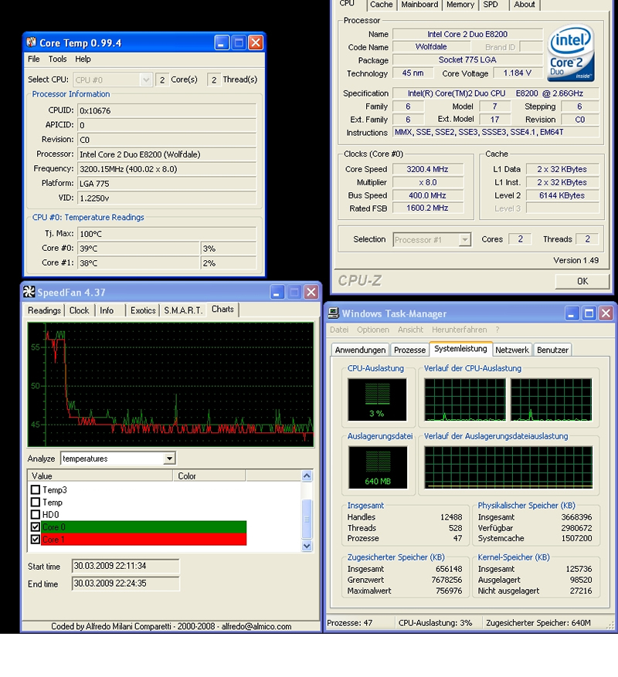Maximize the Windows Task-Manager window

[x=589, y=313]
